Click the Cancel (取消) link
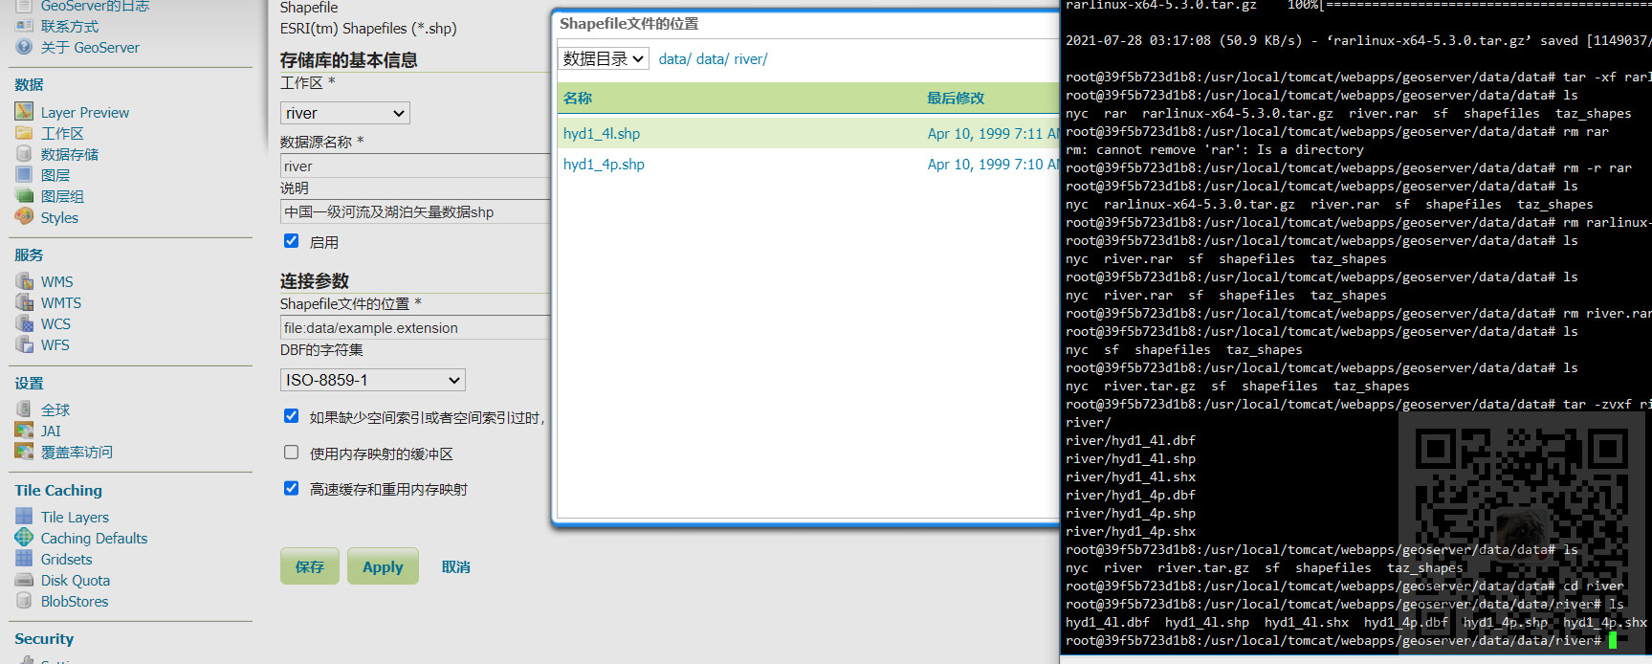Image resolution: width=1652 pixels, height=664 pixels. [455, 566]
